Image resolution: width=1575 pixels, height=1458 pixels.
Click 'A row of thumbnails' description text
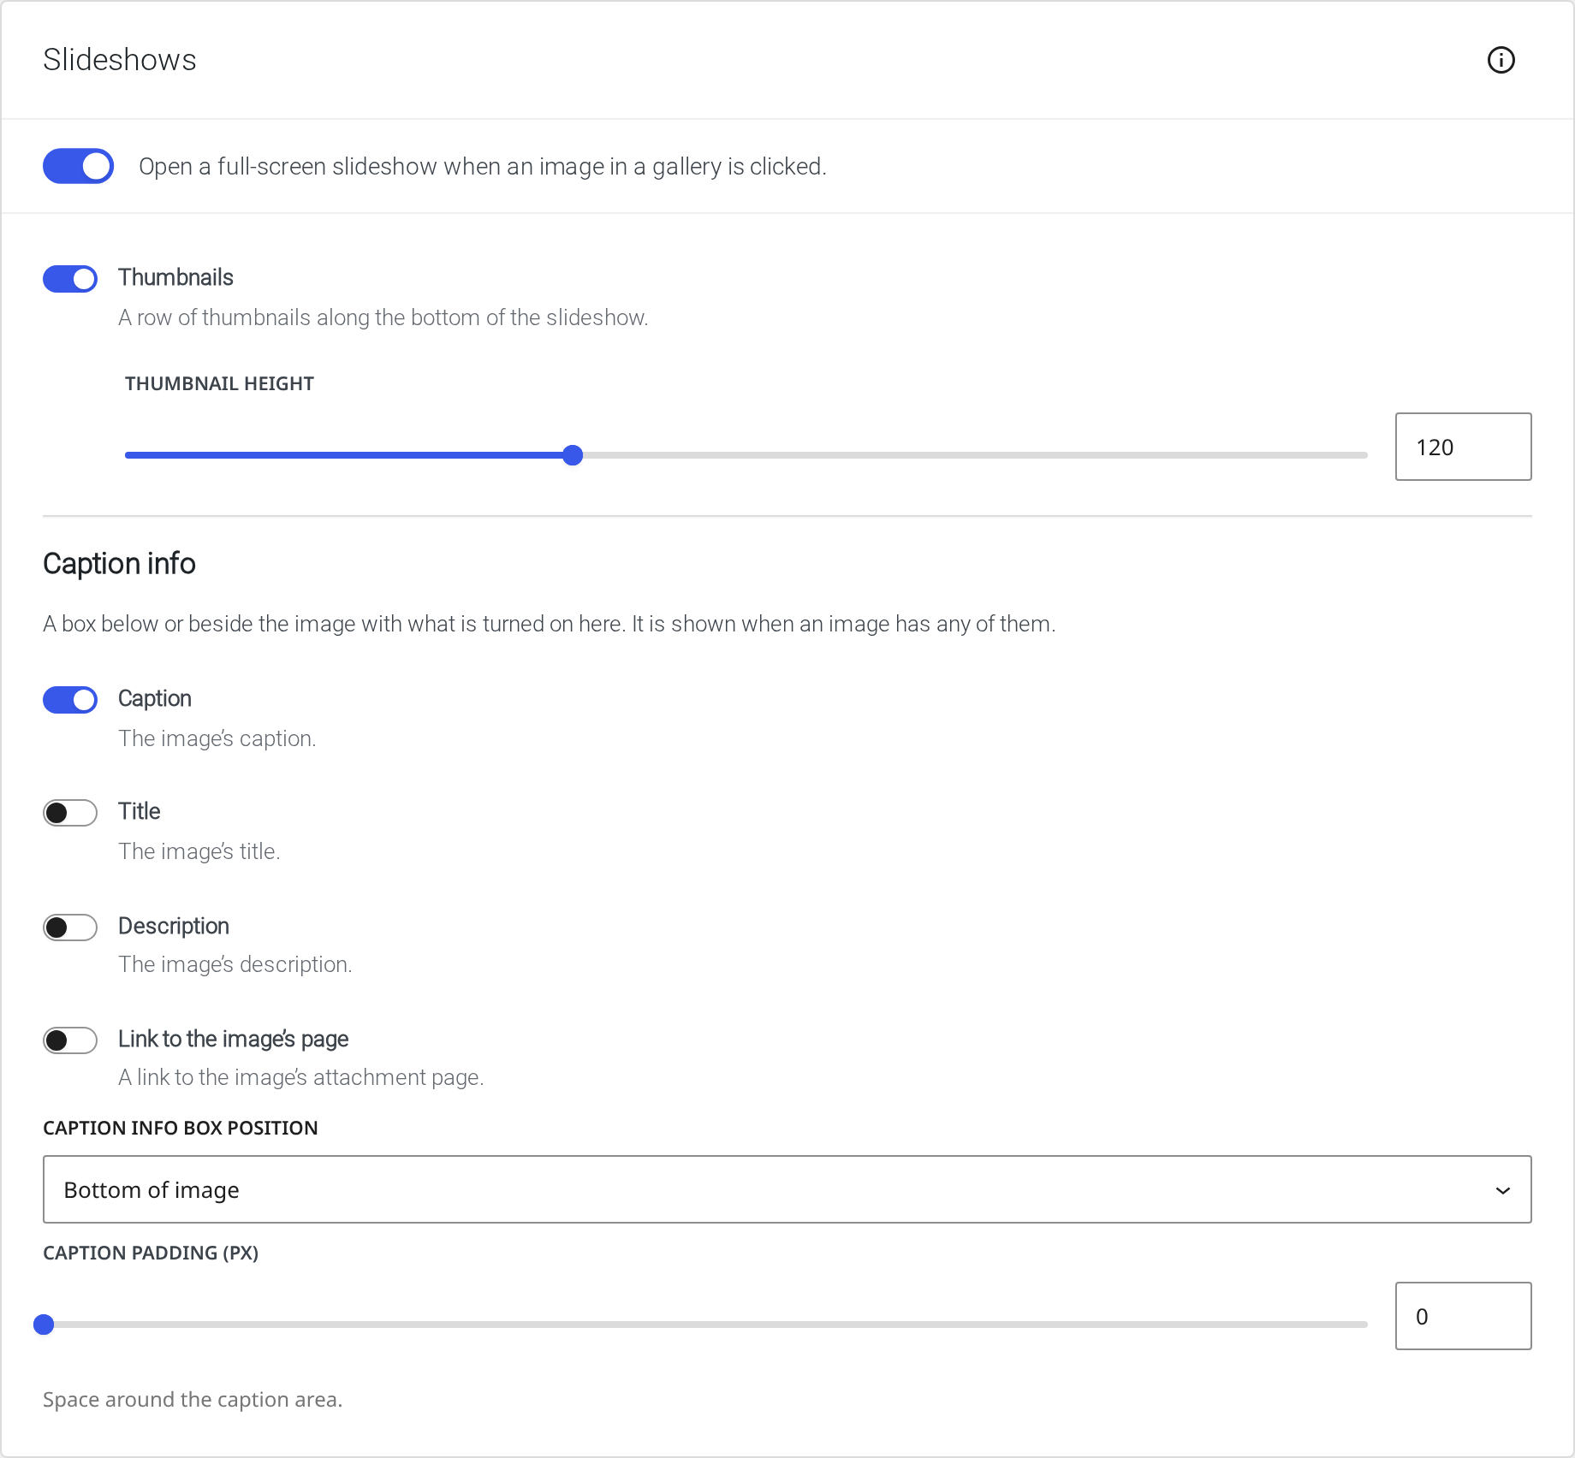pos(383,317)
